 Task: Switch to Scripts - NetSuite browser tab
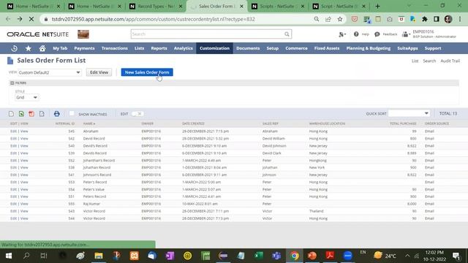point(277,7)
